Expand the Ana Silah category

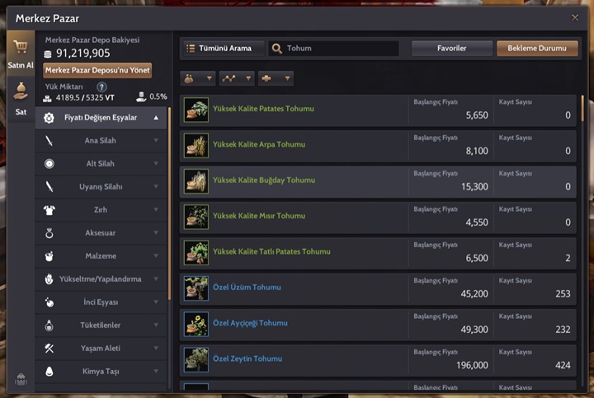click(101, 141)
